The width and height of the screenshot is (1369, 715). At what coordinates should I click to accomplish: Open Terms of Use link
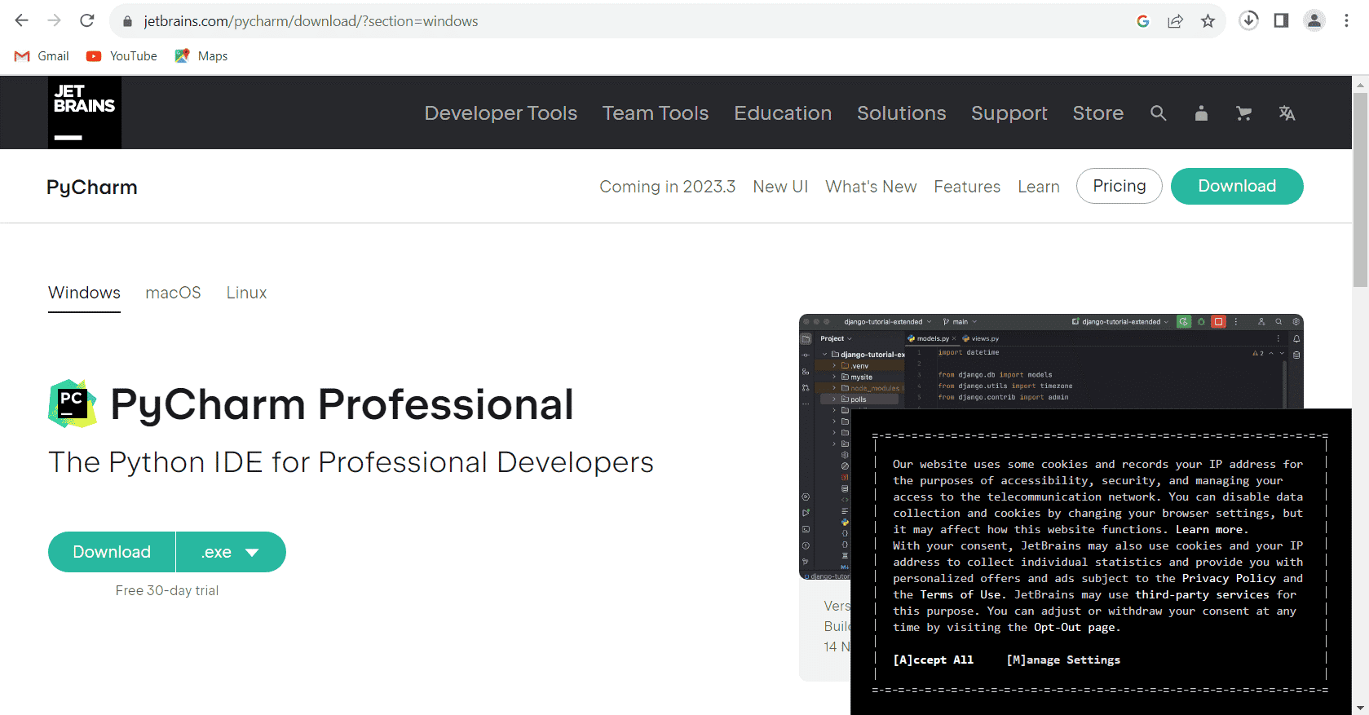click(962, 594)
